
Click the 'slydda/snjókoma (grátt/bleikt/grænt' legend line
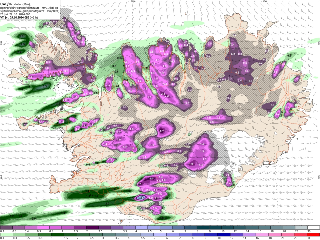point(30,11)
